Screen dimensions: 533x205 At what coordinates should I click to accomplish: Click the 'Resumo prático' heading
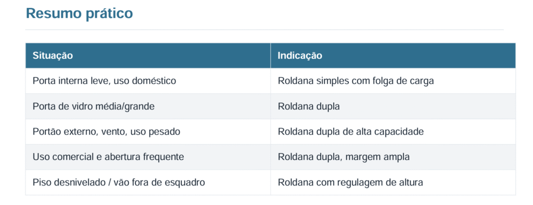point(79,13)
